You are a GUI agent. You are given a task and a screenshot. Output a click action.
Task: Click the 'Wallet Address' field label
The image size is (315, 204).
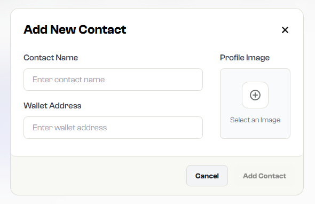click(52, 106)
